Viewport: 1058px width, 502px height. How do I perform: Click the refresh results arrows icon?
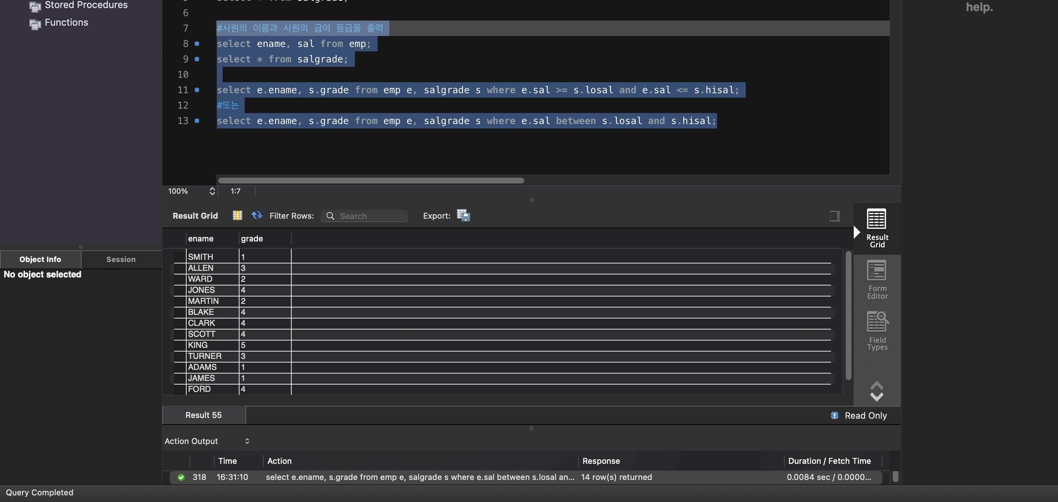[x=257, y=215]
